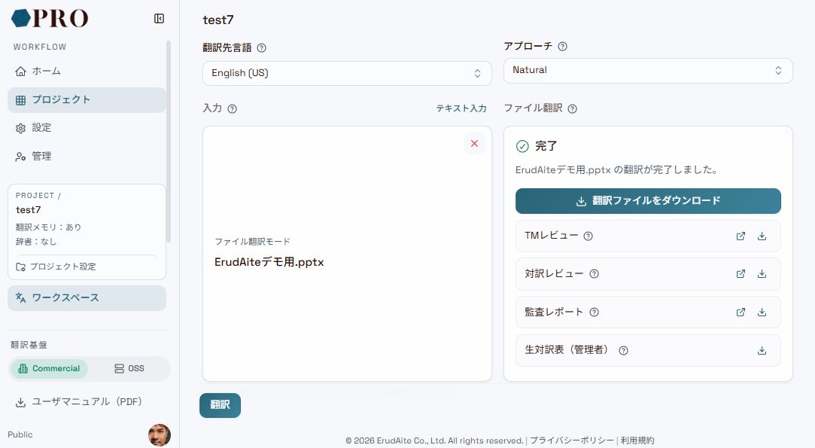Show help for TMレビュー
This screenshot has height=448, width=815.
tap(588, 236)
